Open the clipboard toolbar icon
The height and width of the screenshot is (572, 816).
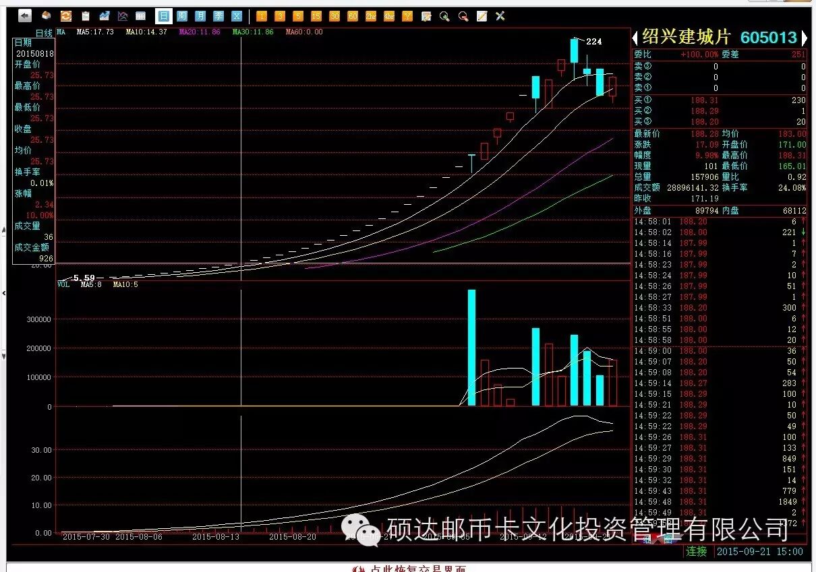(85, 15)
